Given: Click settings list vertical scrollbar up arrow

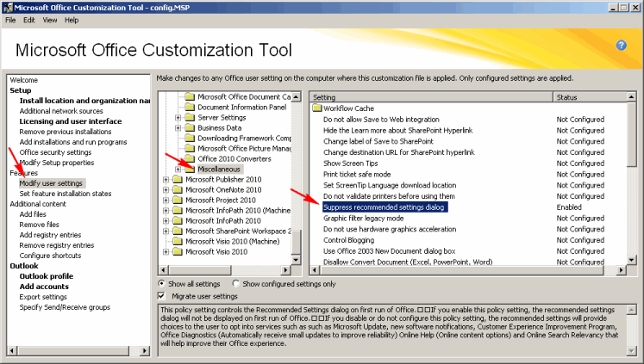Looking at the screenshot, I should click(632, 96).
